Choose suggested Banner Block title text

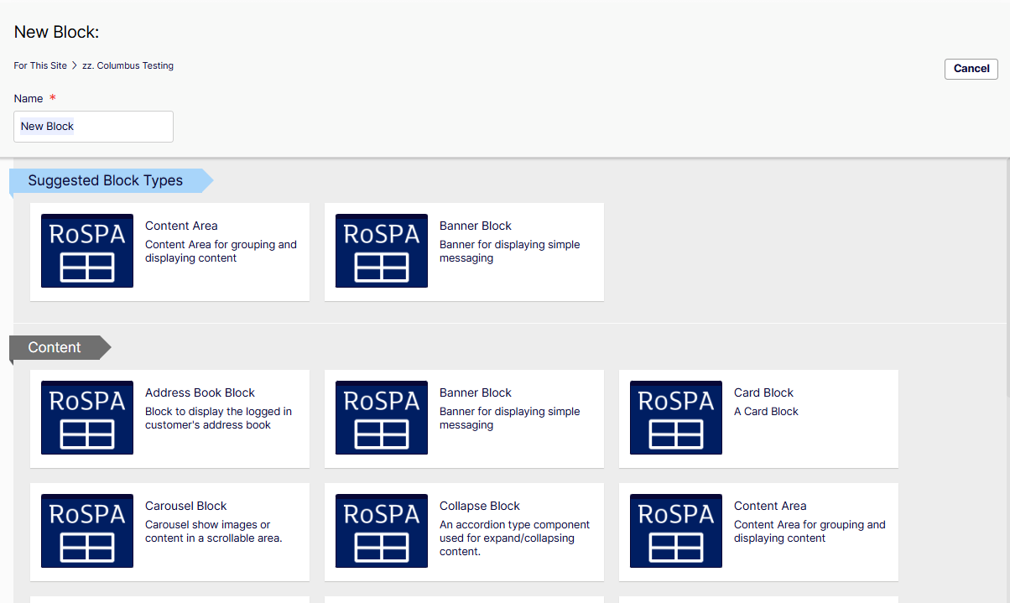click(476, 226)
